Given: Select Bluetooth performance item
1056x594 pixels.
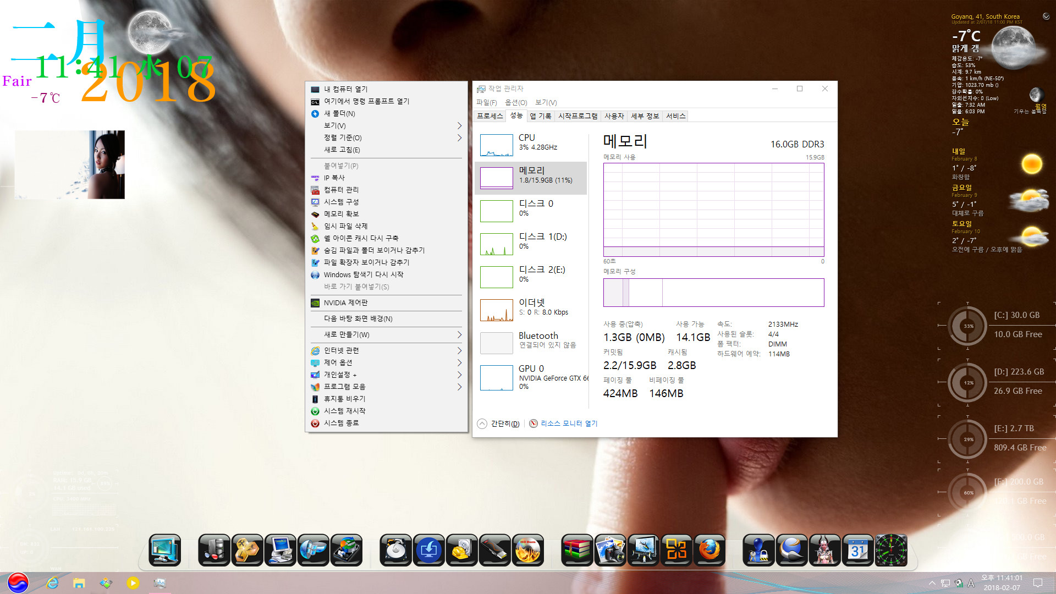Looking at the screenshot, I should click(531, 343).
